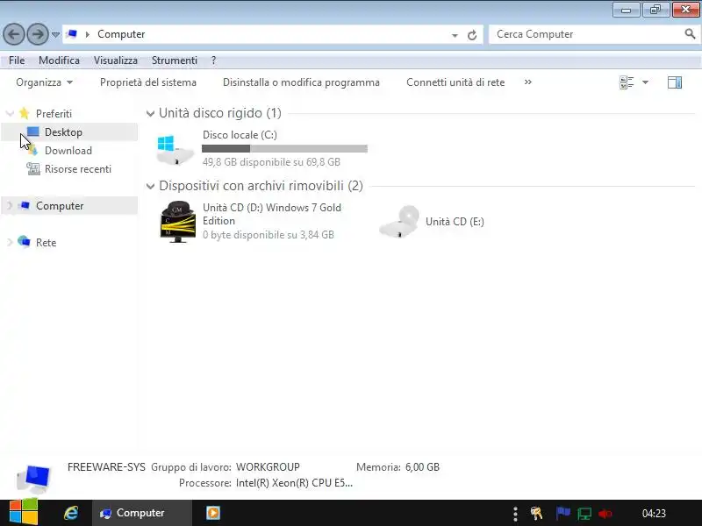702x526 pixels.
Task: Minimize the Computer window
Action: coord(626,10)
